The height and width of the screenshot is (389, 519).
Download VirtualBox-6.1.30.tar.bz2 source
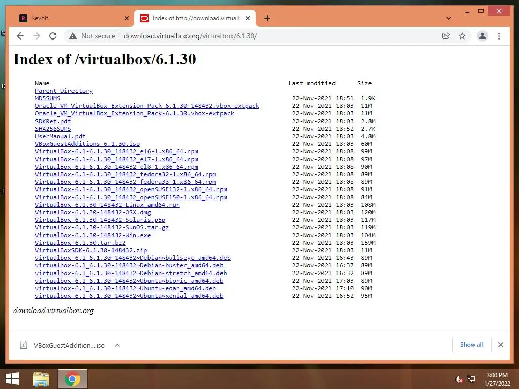point(81,243)
